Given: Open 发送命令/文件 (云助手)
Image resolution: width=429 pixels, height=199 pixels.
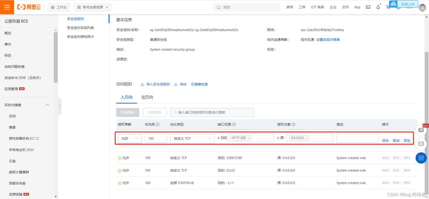Looking at the screenshot, I should tap(22, 78).
